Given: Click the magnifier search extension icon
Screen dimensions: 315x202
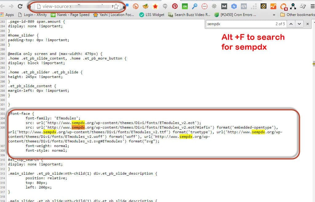Looking at the screenshot, I should [195, 6].
